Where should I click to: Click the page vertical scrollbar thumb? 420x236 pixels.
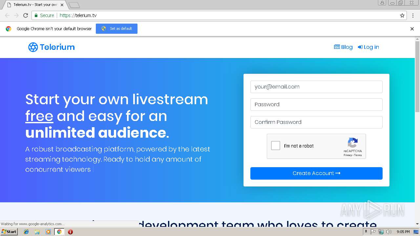[x=417, y=77]
